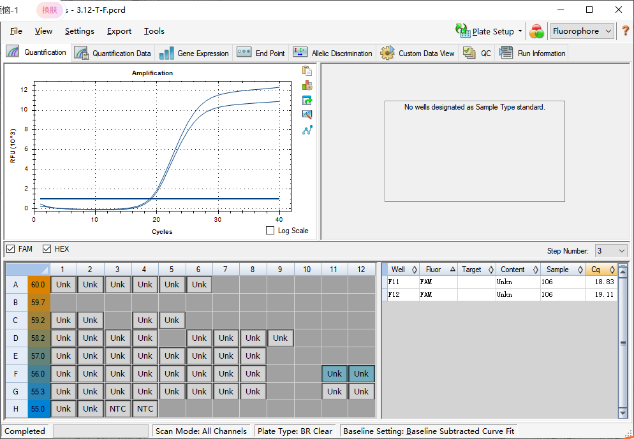
Task: Click the Quantification tab icon
Action: pyautogui.click(x=13, y=52)
